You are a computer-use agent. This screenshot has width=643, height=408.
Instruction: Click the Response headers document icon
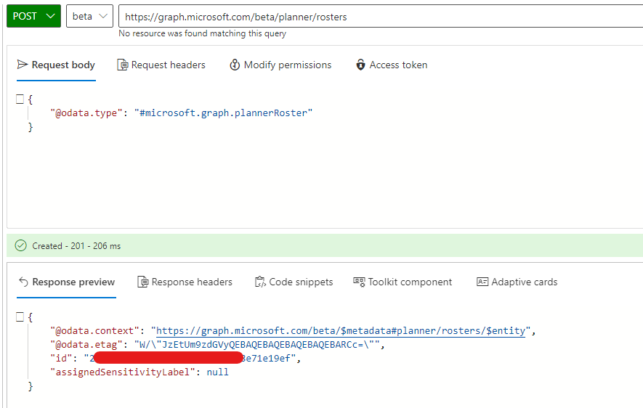pyautogui.click(x=142, y=282)
